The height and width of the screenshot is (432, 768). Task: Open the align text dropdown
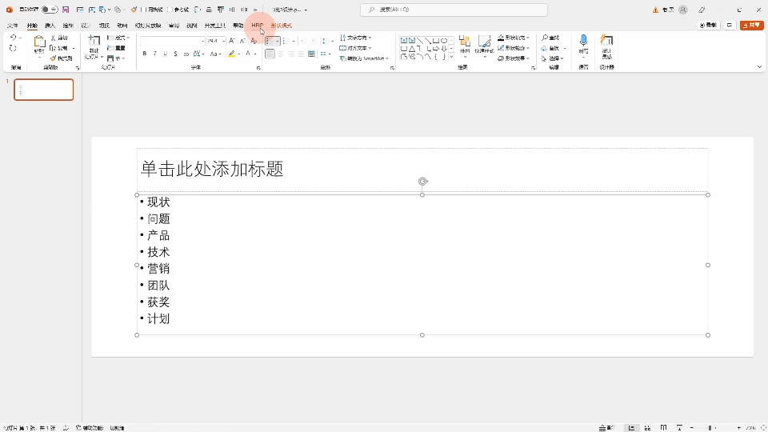(x=355, y=48)
